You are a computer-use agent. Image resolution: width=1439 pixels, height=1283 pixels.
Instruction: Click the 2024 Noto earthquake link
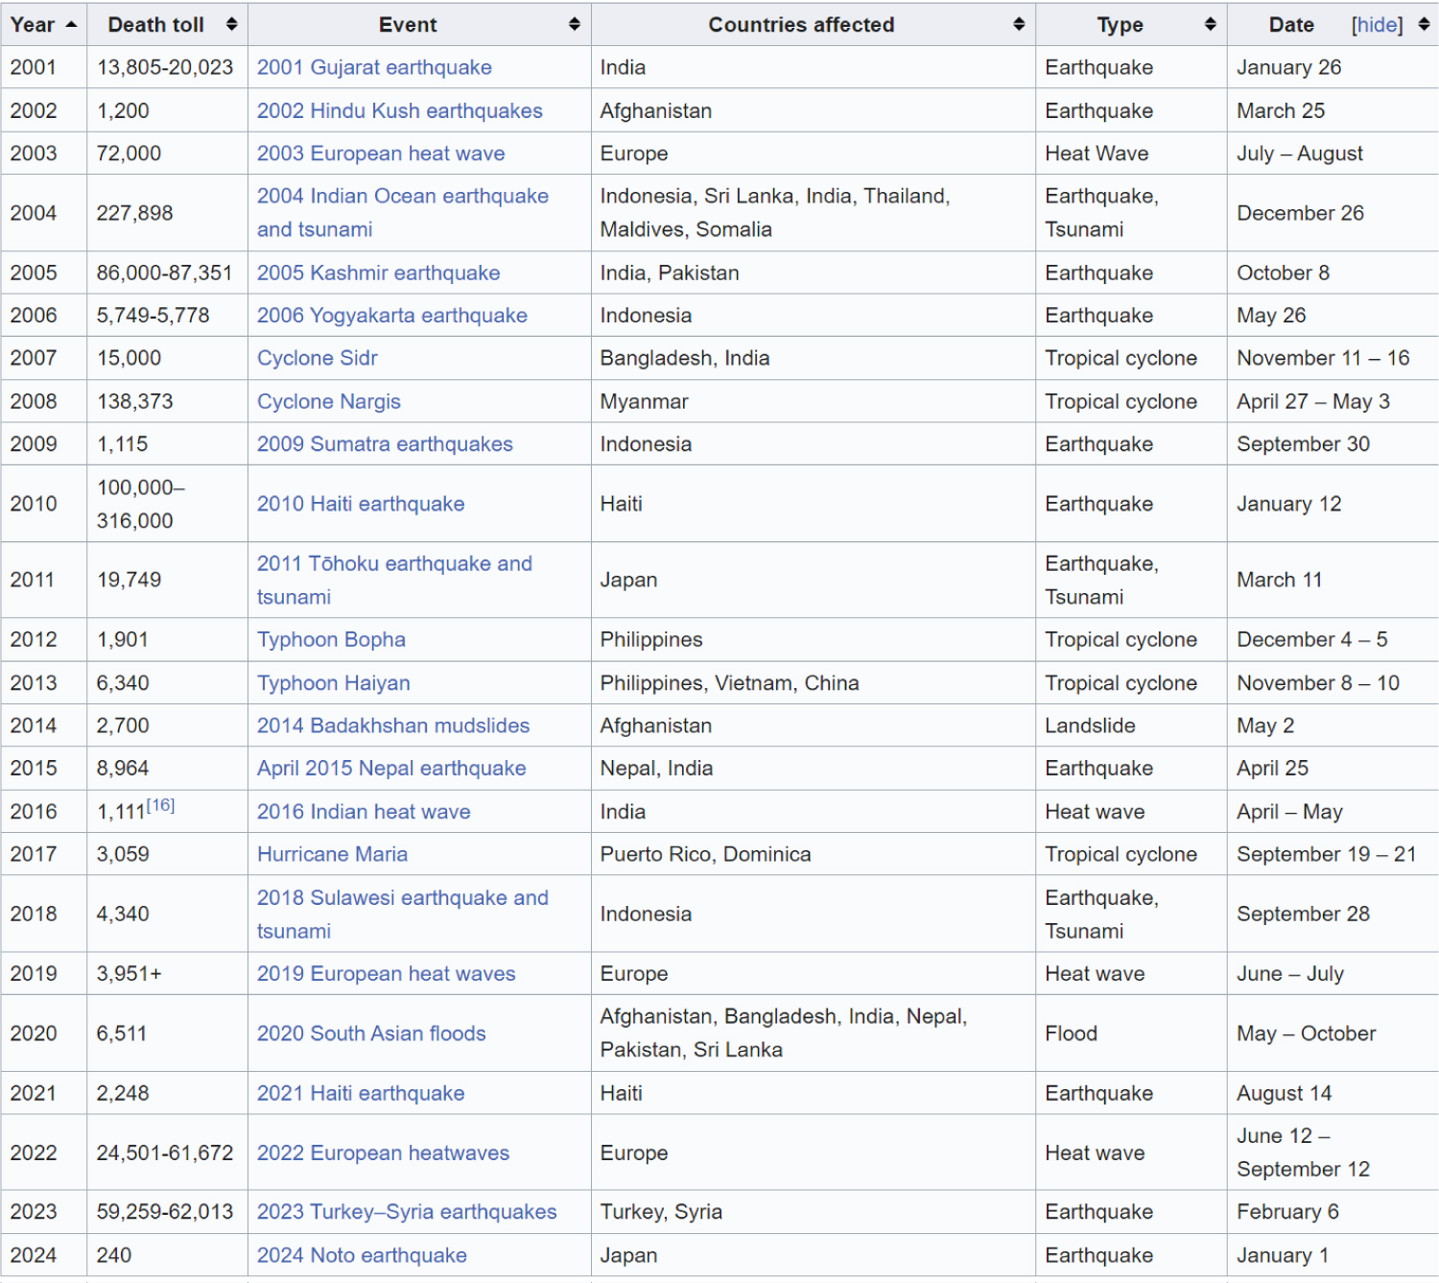point(362,1255)
